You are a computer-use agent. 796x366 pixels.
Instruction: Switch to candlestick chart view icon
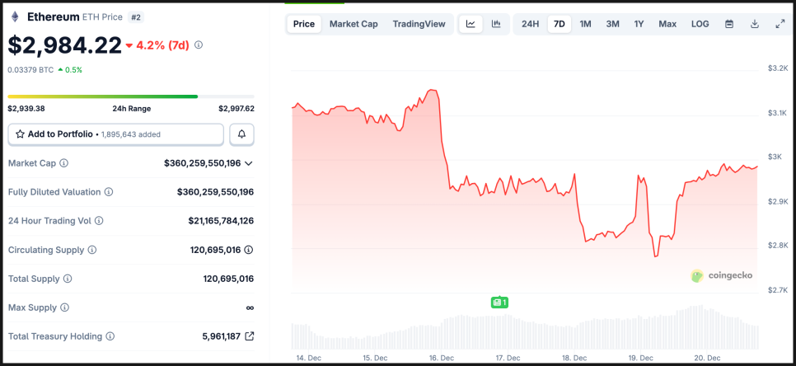pyautogui.click(x=496, y=24)
